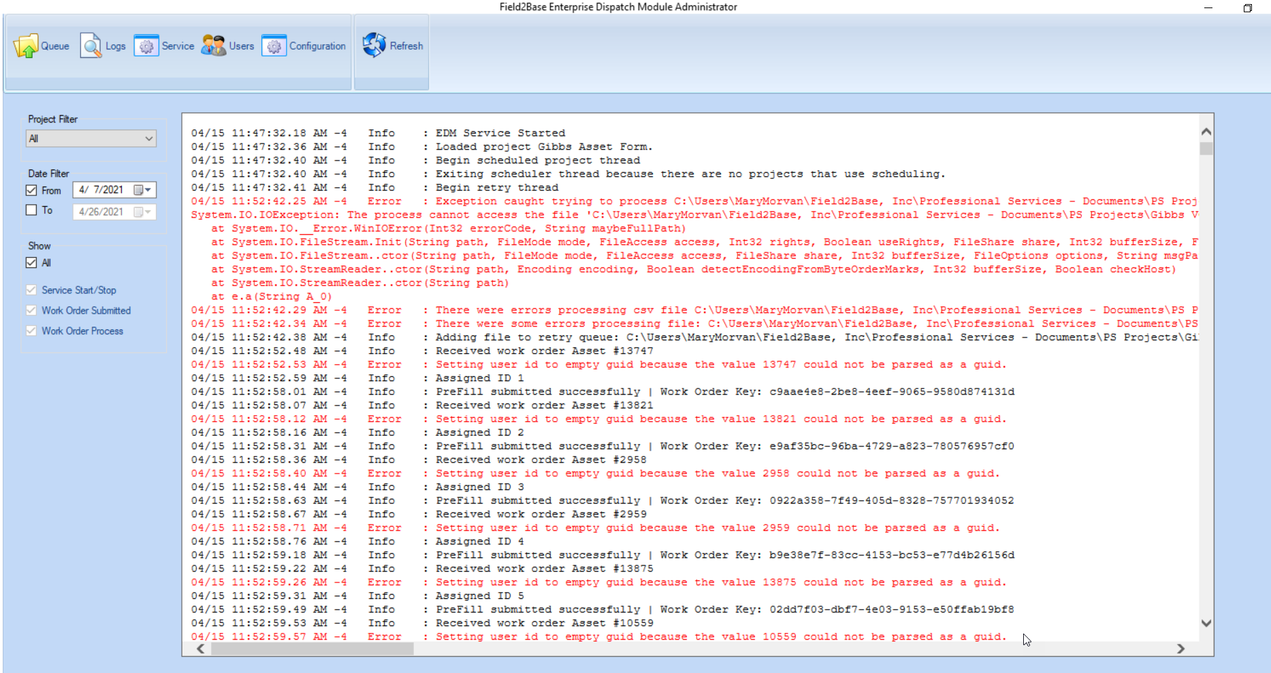Select 'Received work order Asset #2959' line

(419, 514)
